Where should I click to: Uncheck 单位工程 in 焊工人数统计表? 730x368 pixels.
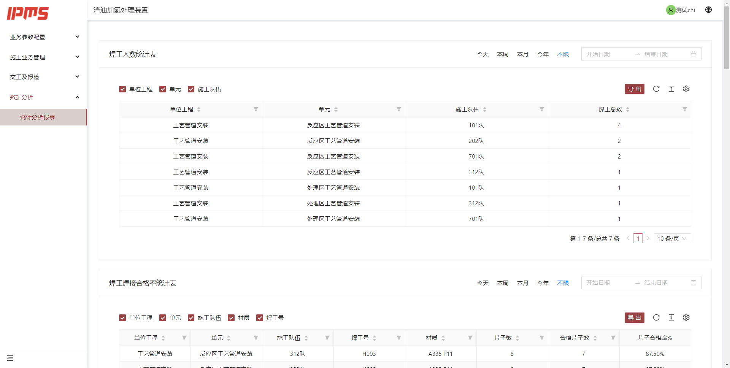click(x=122, y=89)
